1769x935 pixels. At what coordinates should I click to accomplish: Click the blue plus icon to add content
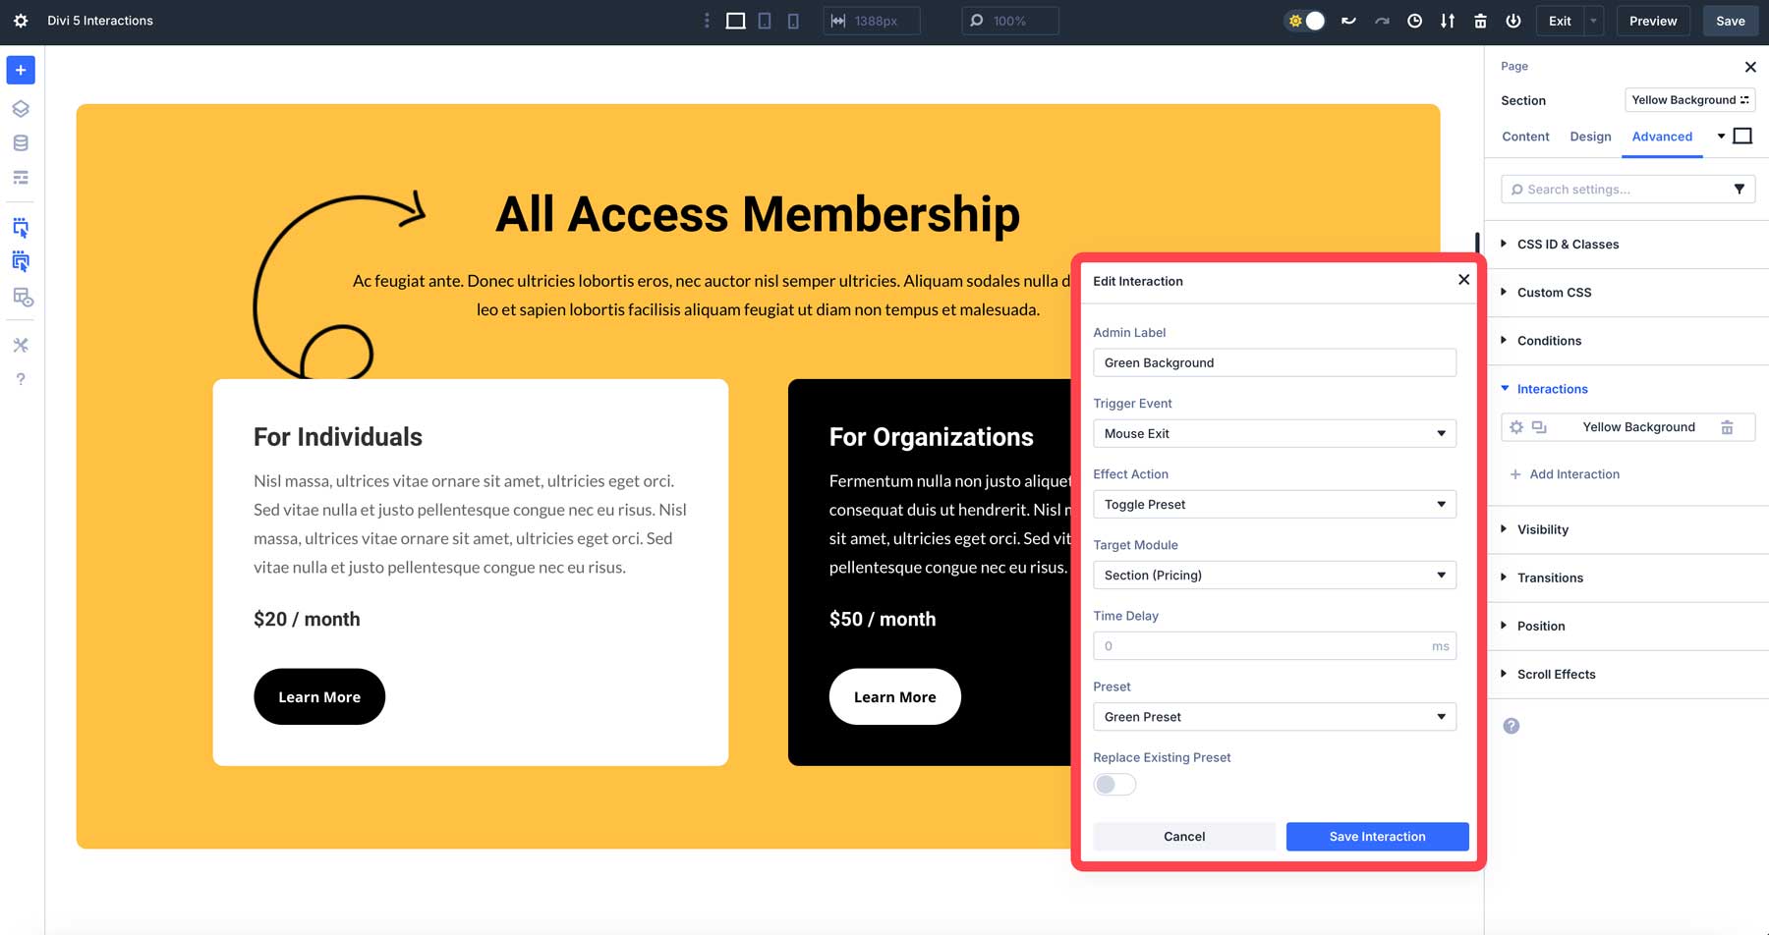tap(20, 70)
